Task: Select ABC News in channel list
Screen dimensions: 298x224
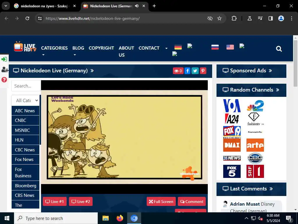Action: pos(26,111)
